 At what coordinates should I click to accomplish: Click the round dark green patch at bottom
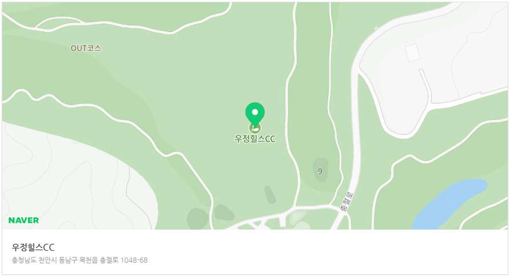click(197, 219)
